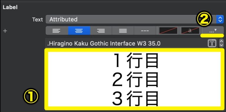Click blue chevrons of Text popup
The width and height of the screenshot is (226, 112).
[220, 19]
